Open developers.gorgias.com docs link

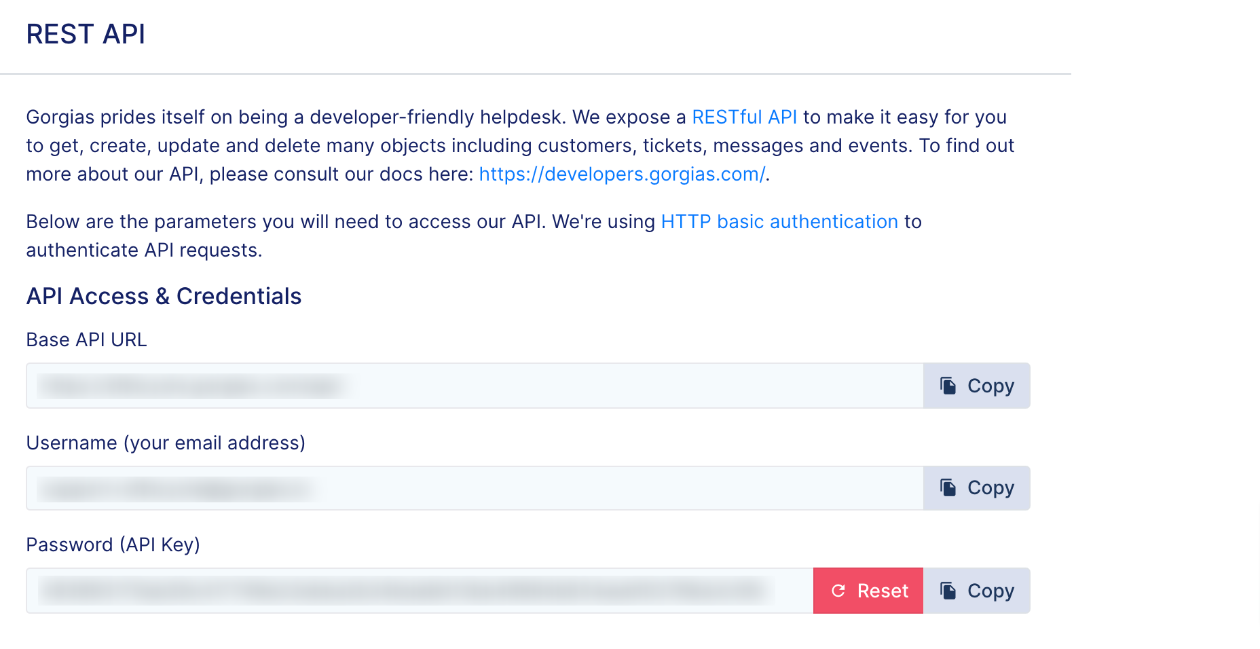tap(622, 174)
